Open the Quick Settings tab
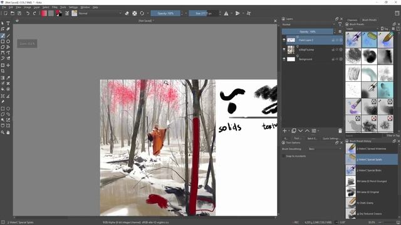Screen dimensions: 401x225 coord(331,138)
